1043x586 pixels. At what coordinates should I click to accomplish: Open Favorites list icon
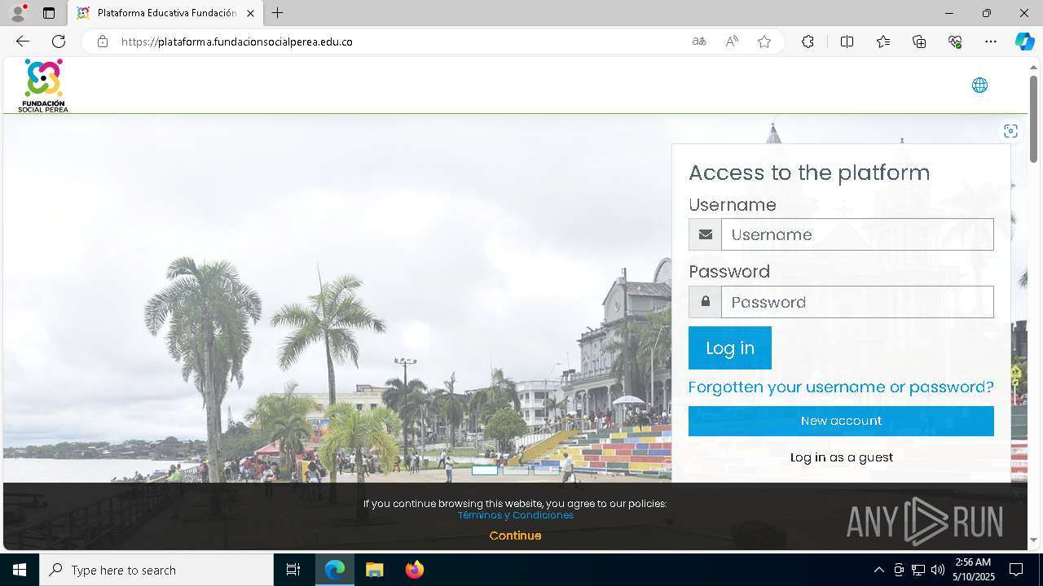click(x=883, y=42)
